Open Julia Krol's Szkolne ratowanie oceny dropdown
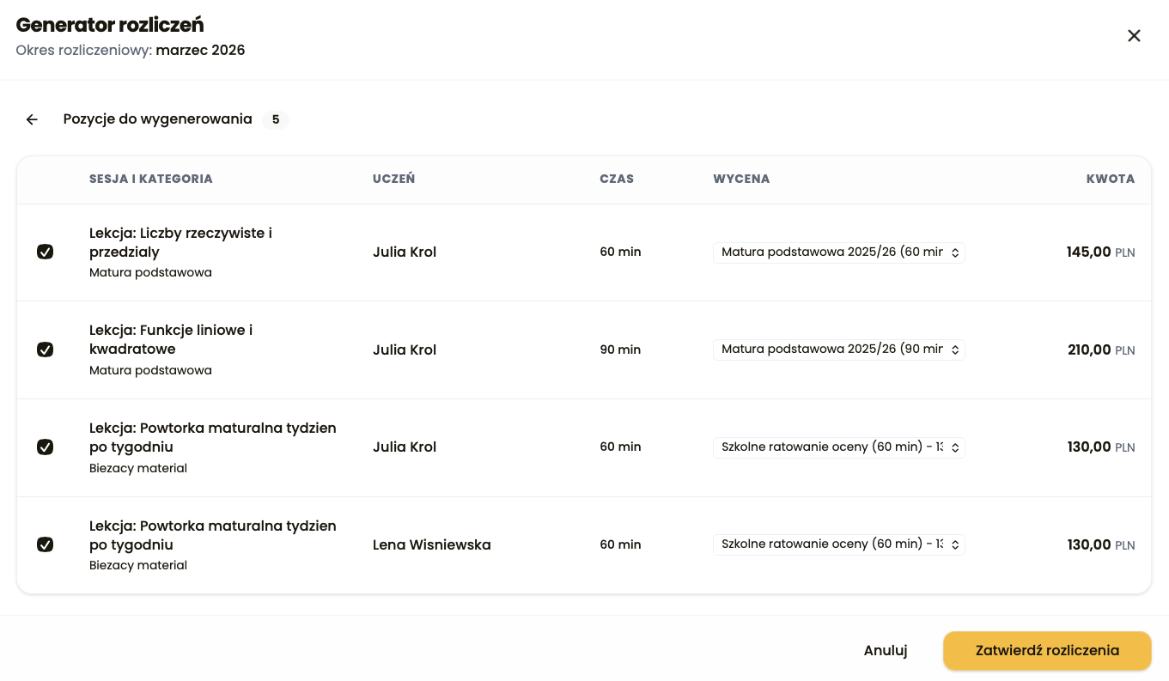This screenshot has width=1169, height=681. [x=838, y=447]
